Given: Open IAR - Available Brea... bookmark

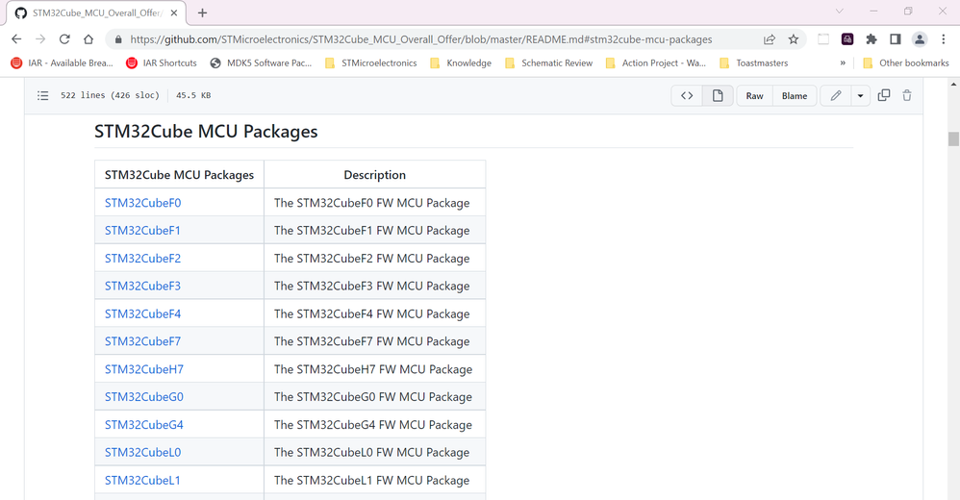Looking at the screenshot, I should pyautogui.click(x=62, y=63).
